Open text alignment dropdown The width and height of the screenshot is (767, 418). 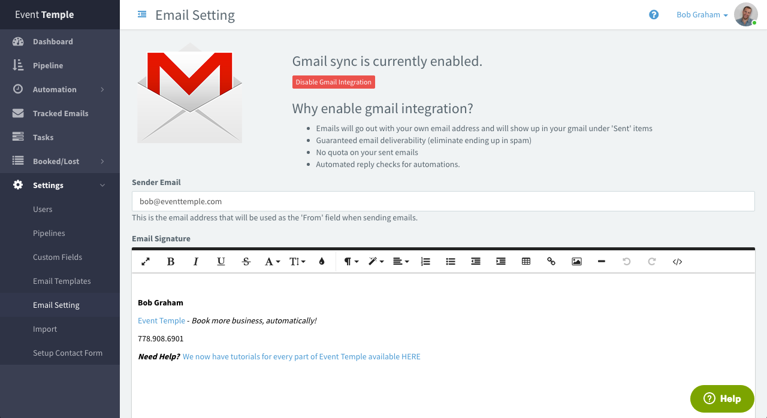point(401,262)
